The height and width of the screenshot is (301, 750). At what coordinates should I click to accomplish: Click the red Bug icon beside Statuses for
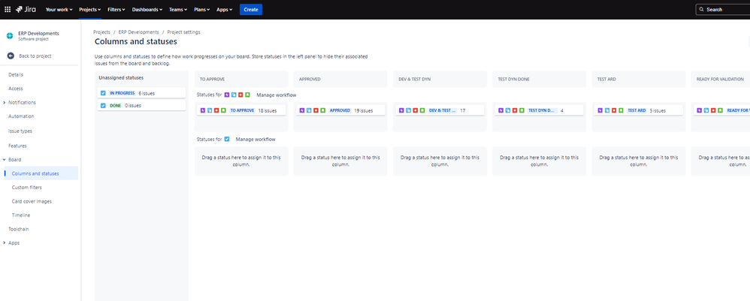(x=240, y=95)
